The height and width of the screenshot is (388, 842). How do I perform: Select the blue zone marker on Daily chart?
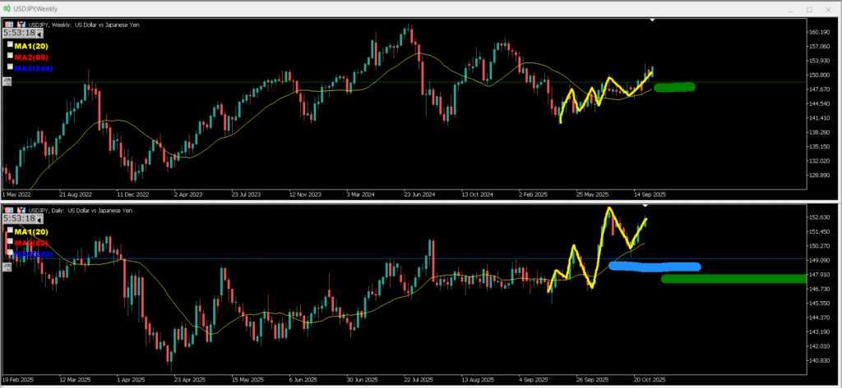point(655,267)
